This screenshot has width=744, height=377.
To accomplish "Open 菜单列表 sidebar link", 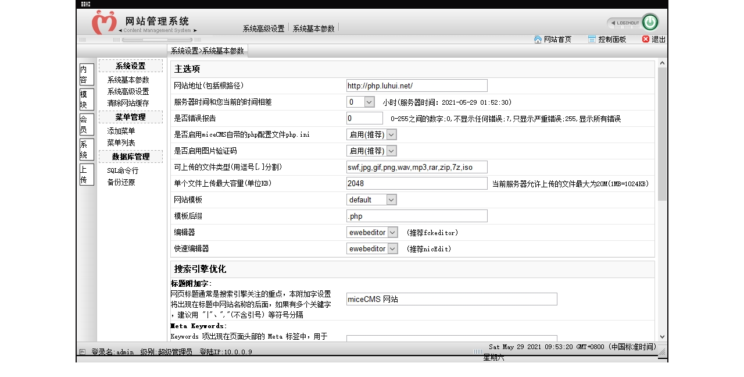I will click(x=121, y=143).
